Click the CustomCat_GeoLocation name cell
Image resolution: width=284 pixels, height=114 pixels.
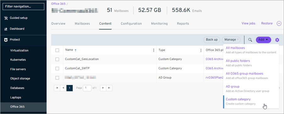coord(82,59)
